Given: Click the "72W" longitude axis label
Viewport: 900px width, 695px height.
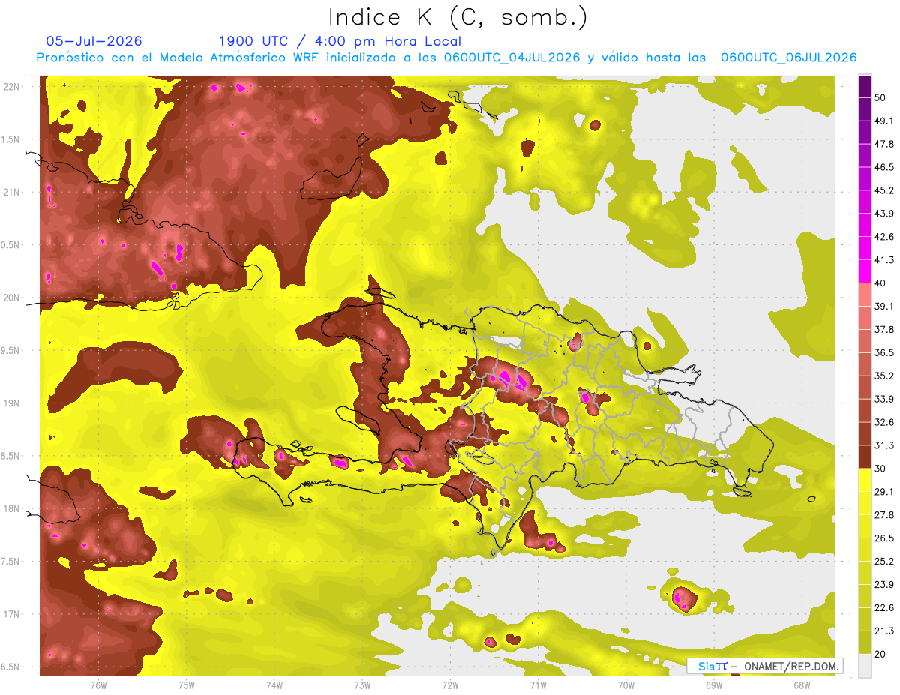Looking at the screenshot, I should click(450, 685).
